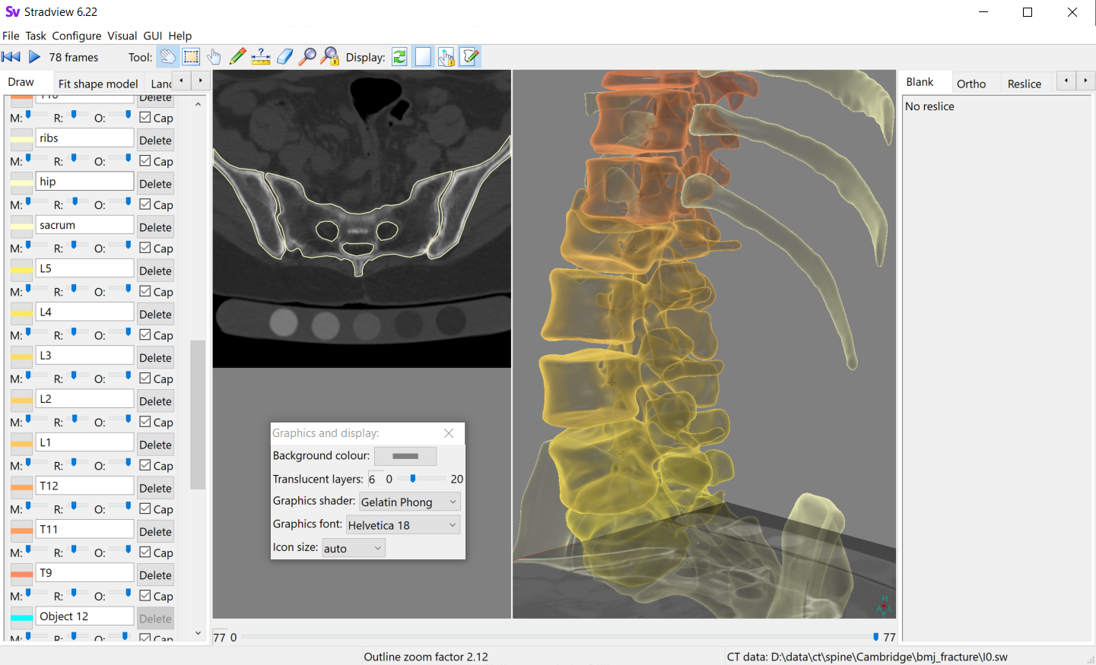Open the GUI menu
The width and height of the screenshot is (1096, 665).
153,36
